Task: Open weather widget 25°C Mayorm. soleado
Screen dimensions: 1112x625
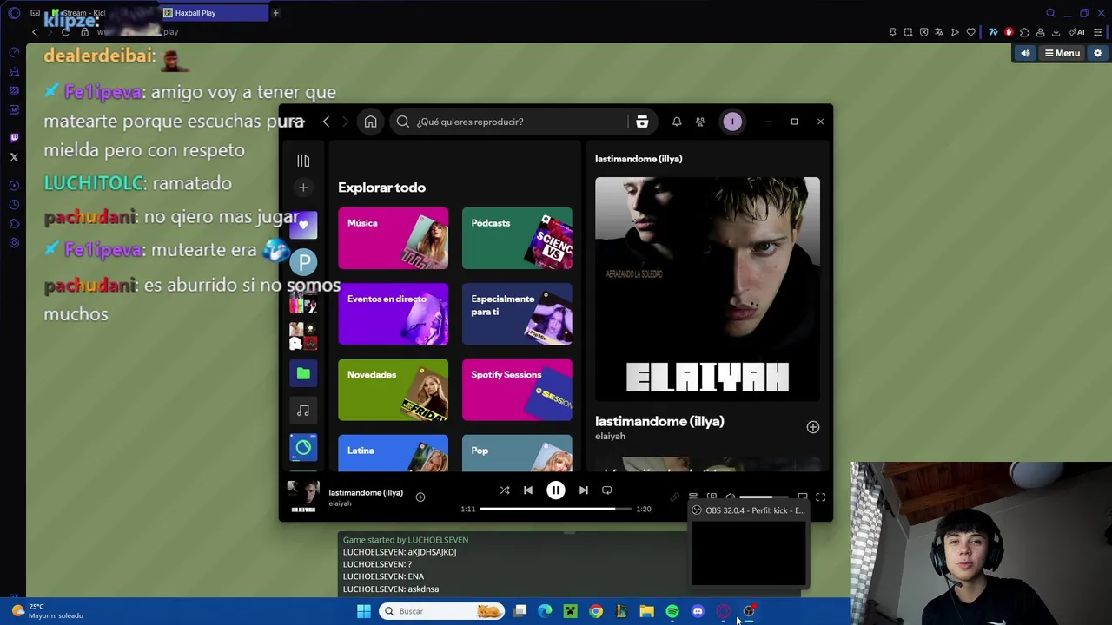Action: [49, 611]
